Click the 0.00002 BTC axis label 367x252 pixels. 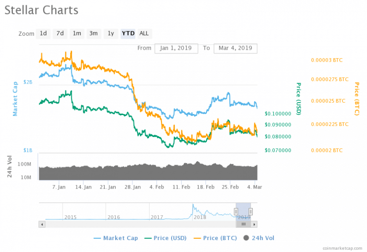tap(327, 150)
